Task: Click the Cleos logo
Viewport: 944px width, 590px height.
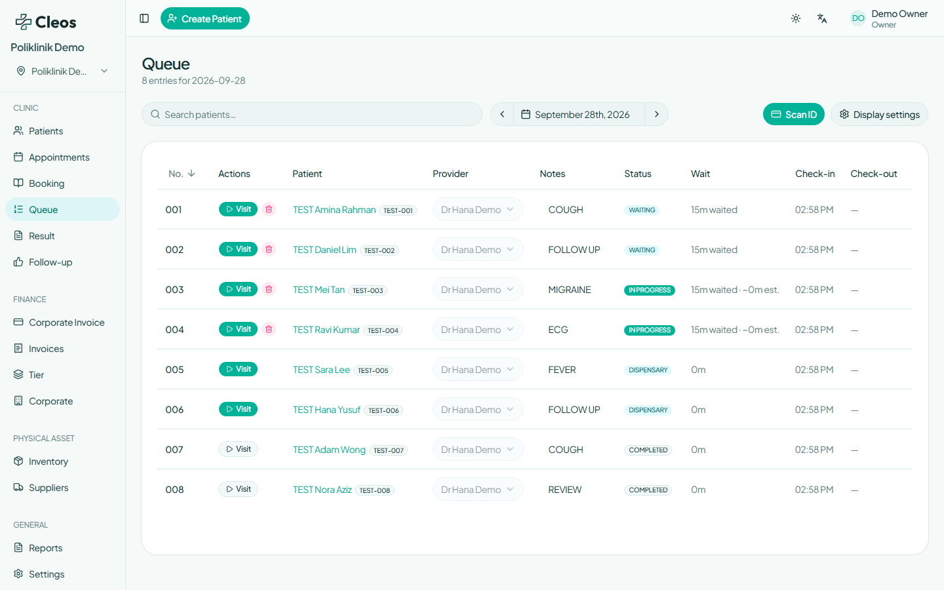Action: (x=46, y=22)
